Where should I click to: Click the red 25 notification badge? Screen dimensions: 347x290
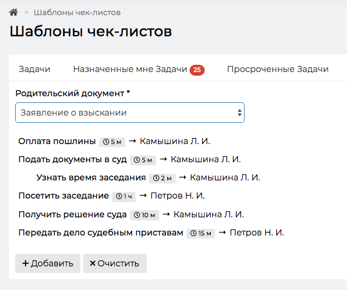[x=197, y=70]
